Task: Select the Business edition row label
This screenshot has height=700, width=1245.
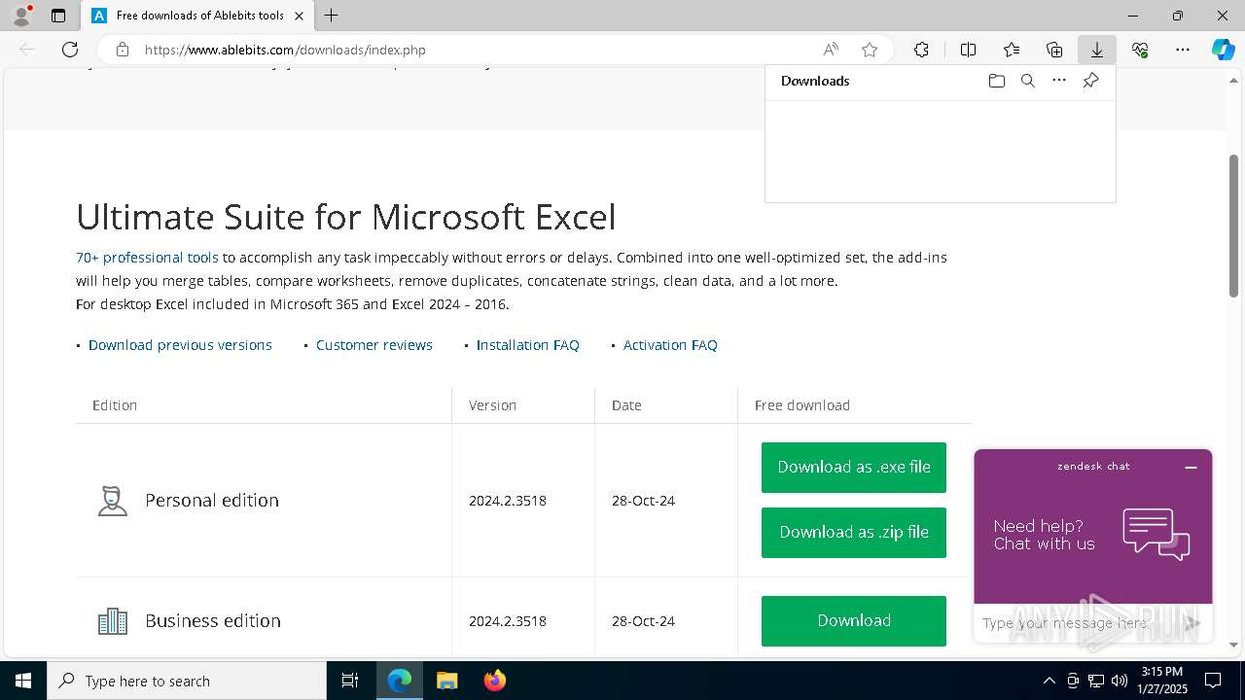Action: [x=213, y=621]
